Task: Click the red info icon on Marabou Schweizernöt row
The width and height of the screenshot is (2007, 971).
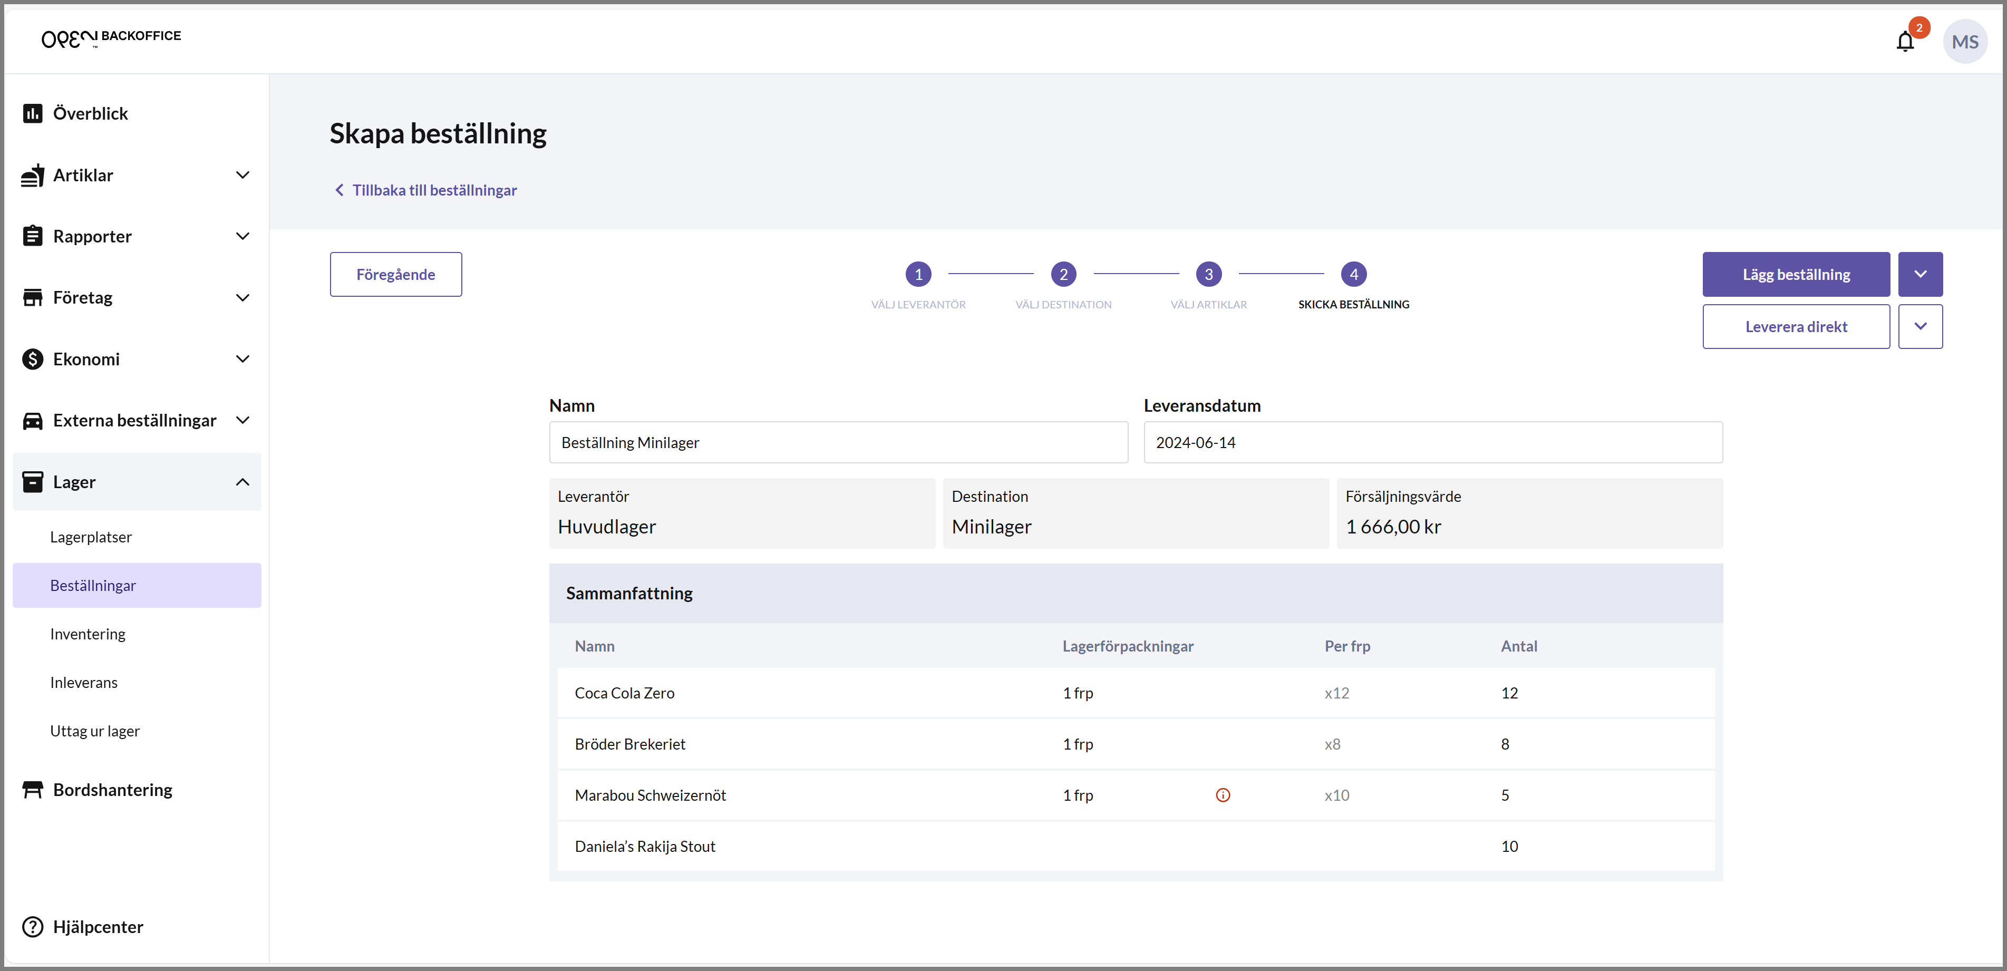Action: click(1223, 795)
